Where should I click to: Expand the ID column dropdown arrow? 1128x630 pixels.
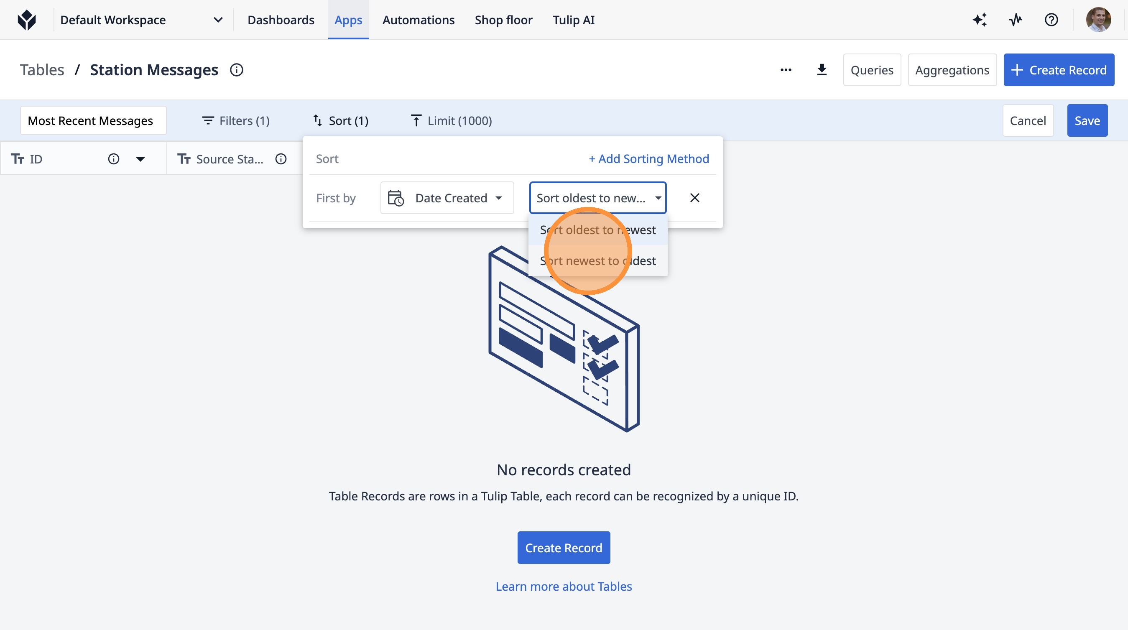pos(140,159)
